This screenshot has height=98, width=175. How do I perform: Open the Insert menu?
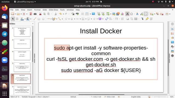click(30, 10)
